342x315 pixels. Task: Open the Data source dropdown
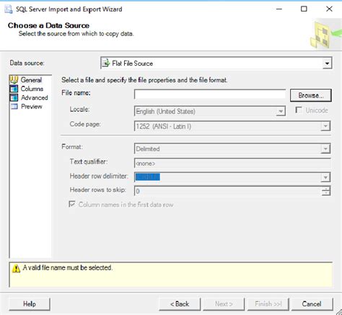coord(327,64)
